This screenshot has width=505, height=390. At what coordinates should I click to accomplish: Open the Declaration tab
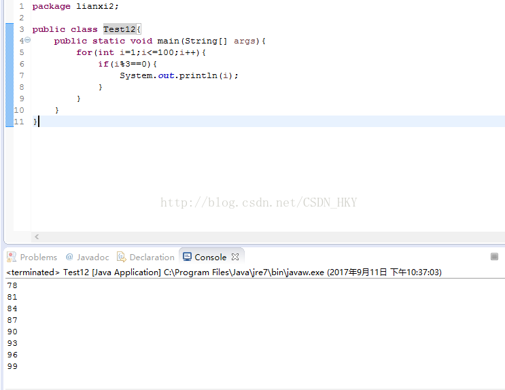click(145, 257)
